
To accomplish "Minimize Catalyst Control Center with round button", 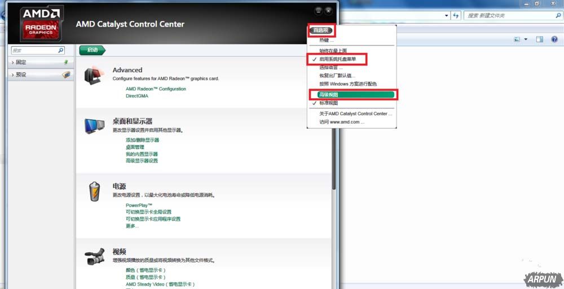I will coord(318,11).
